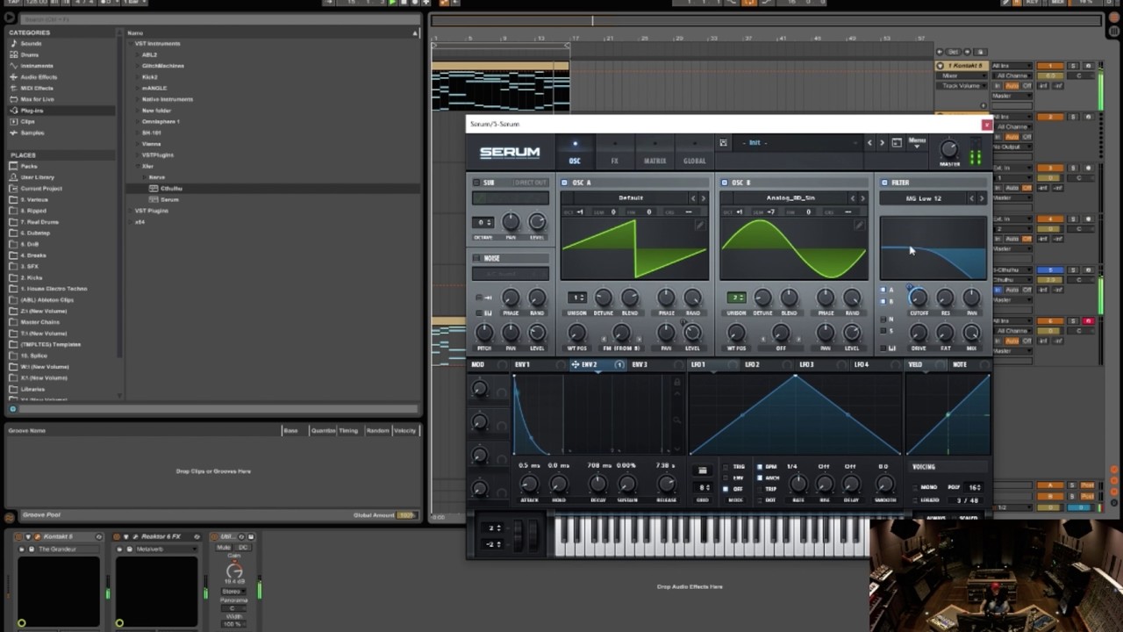The image size is (1123, 632).
Task: Click the filter CUTOFF knob
Action: point(918,298)
